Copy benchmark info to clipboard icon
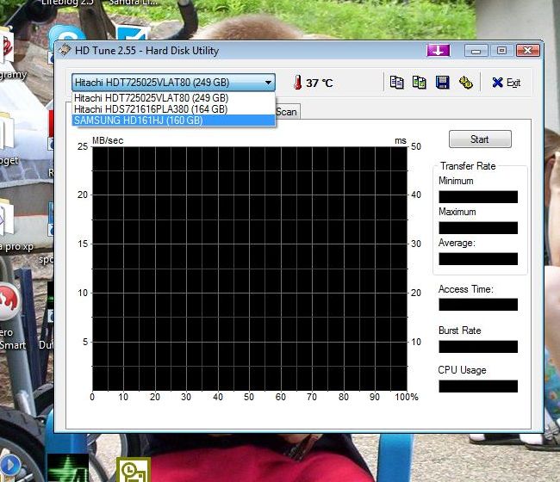The width and height of the screenshot is (560, 482). [397, 83]
